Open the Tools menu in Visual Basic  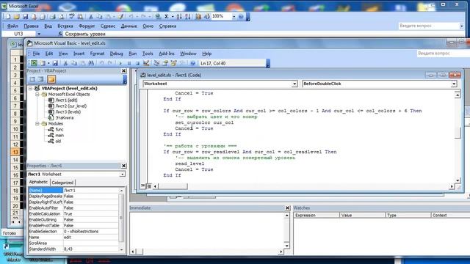(x=148, y=54)
